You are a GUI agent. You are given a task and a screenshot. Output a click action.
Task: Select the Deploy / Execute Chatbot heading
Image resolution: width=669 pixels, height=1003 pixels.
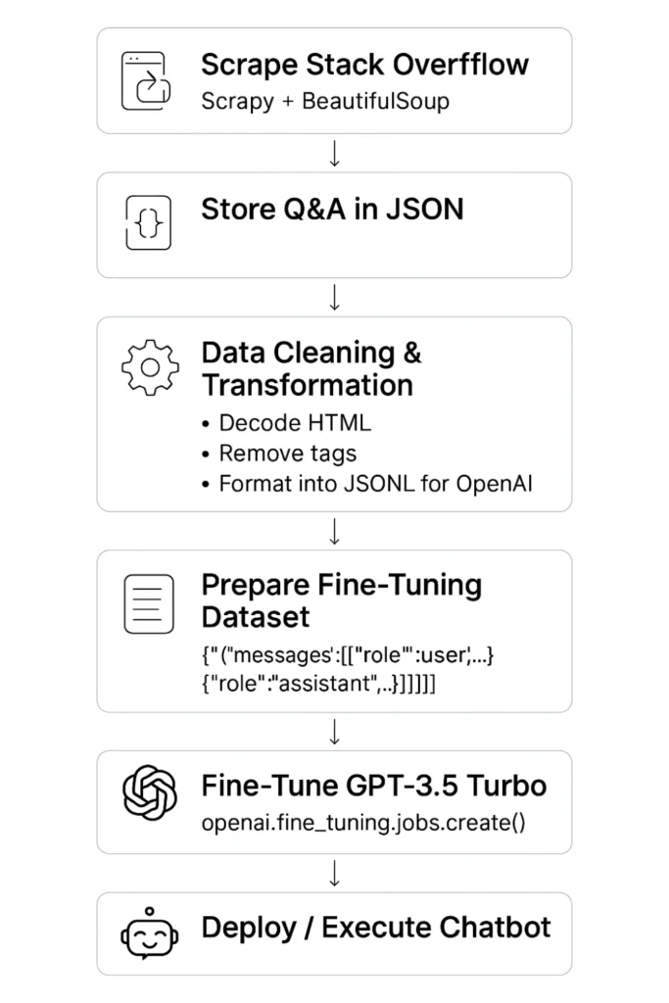click(x=376, y=928)
